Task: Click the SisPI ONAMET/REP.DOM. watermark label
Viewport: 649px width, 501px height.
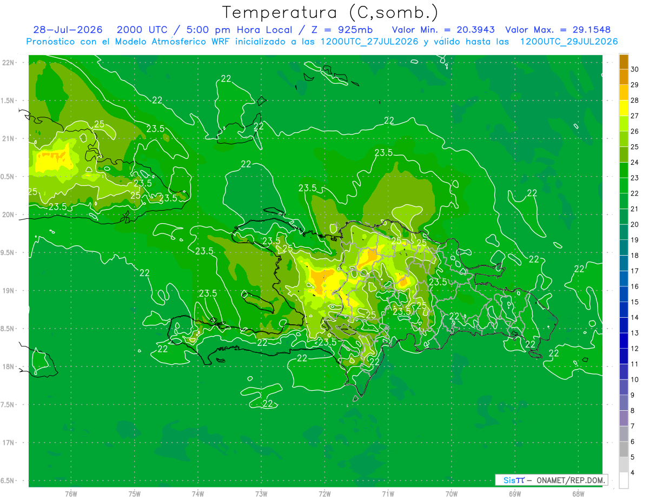Action: [x=551, y=480]
